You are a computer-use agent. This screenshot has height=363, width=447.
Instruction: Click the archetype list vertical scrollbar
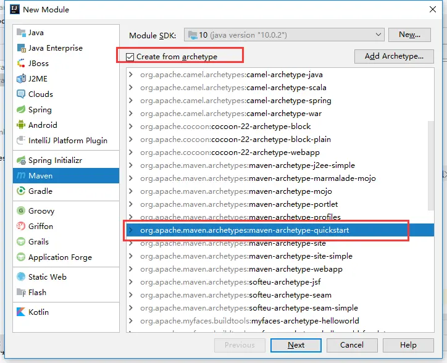click(431, 165)
